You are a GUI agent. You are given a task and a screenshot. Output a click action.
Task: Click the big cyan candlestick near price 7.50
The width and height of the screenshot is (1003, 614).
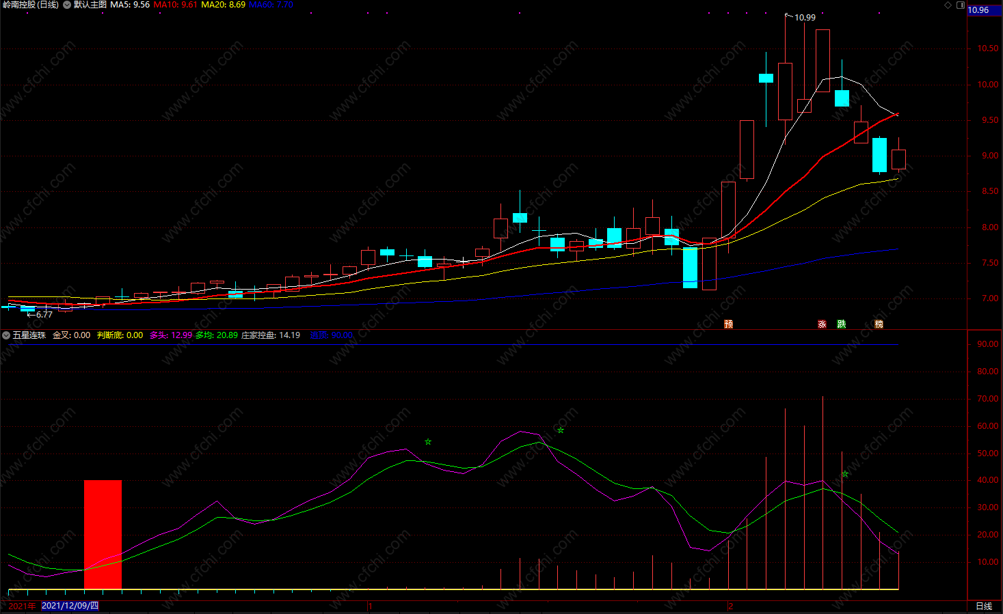coord(690,268)
